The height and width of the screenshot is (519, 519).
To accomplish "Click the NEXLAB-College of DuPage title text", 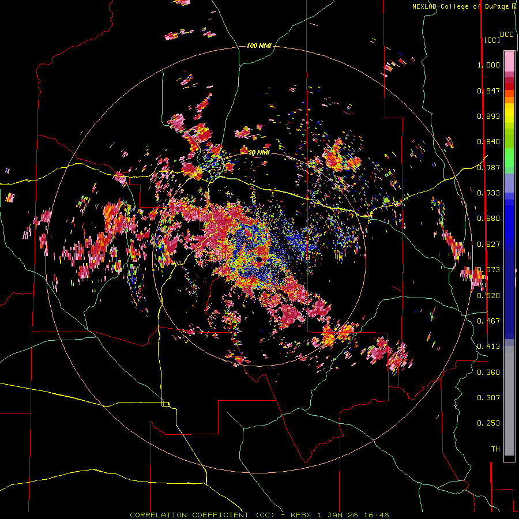I will [x=462, y=6].
